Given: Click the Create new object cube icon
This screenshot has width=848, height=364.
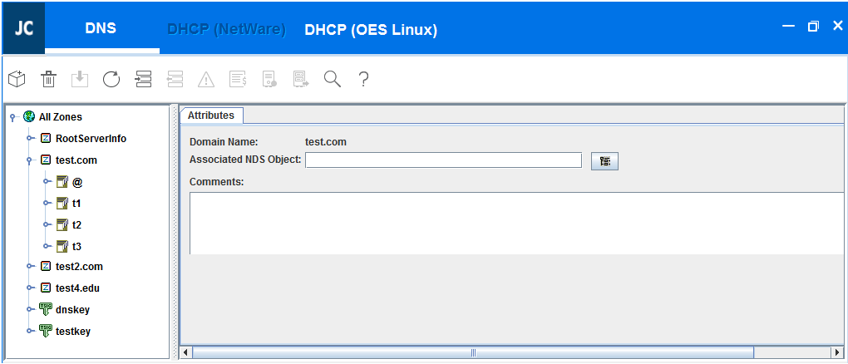Looking at the screenshot, I should (17, 79).
